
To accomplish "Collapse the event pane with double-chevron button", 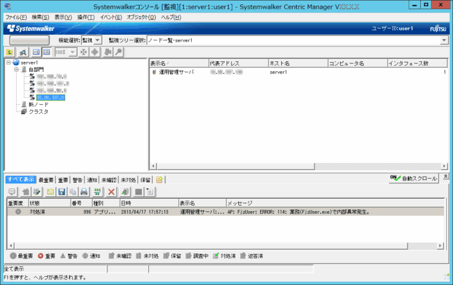I will [x=446, y=177].
